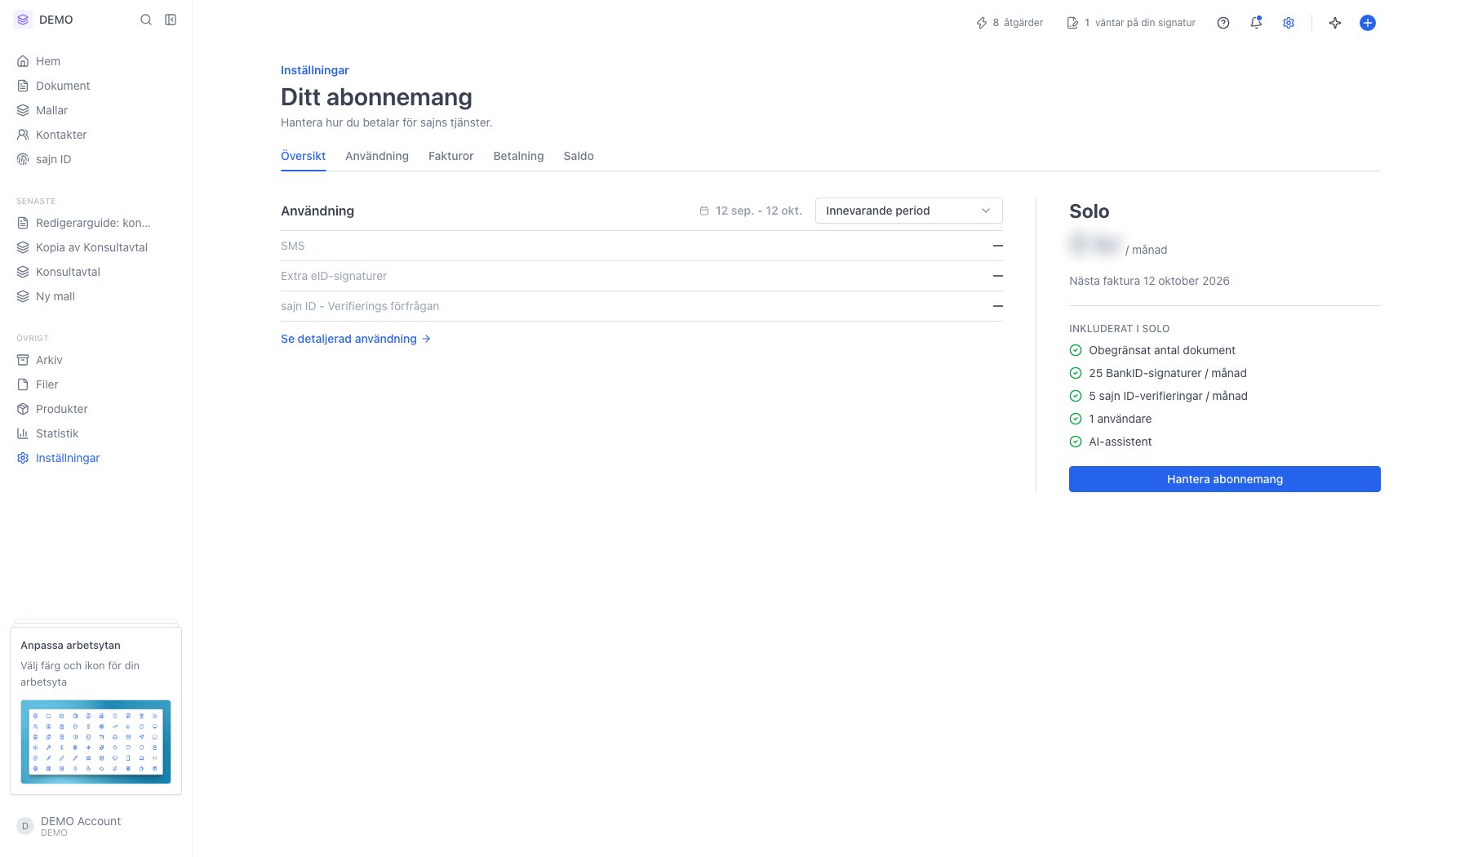Expand the 'Innevarande period' dropdown
Image resolution: width=1469 pixels, height=857 pixels.
908,211
